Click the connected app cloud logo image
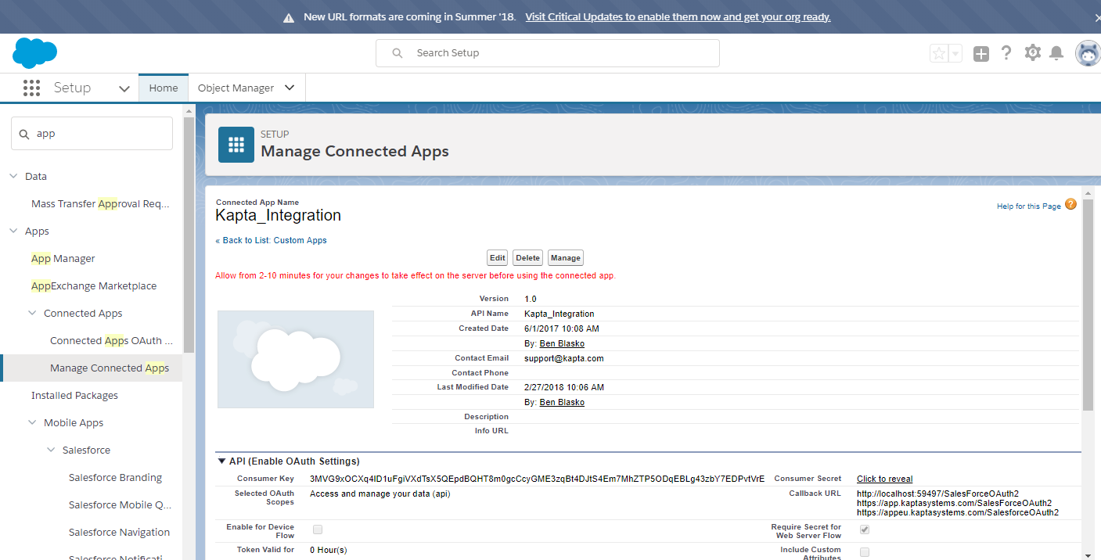Image resolution: width=1101 pixels, height=560 pixels. [x=296, y=359]
